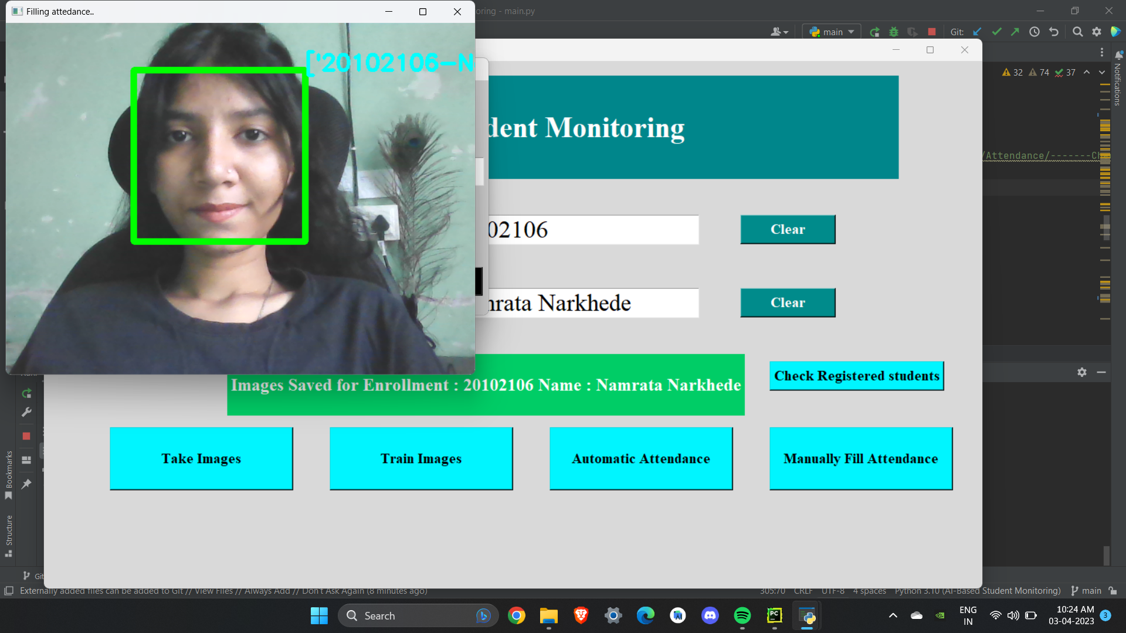Select the pin icon in Run toolbar
This screenshot has width=1126, height=633.
click(26, 484)
